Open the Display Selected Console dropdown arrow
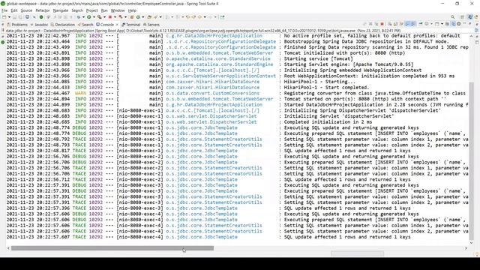 point(432,24)
